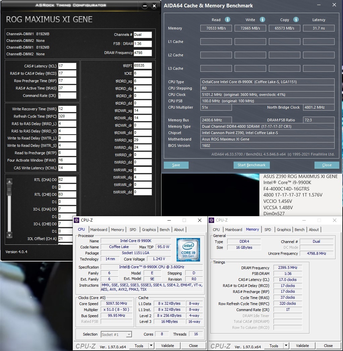This screenshot has height=351, width=343.
Task: Click the Channels # field showing Dual
Action: pyautogui.click(x=143, y=35)
